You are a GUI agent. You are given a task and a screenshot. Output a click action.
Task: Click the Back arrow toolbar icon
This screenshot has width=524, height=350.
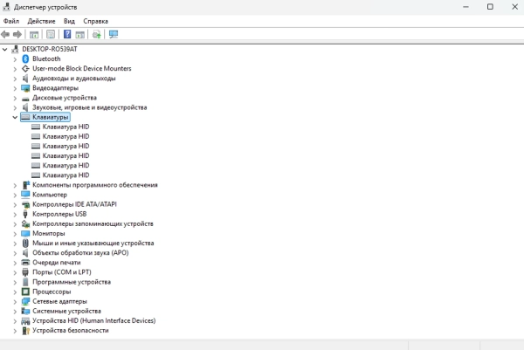click(5, 34)
